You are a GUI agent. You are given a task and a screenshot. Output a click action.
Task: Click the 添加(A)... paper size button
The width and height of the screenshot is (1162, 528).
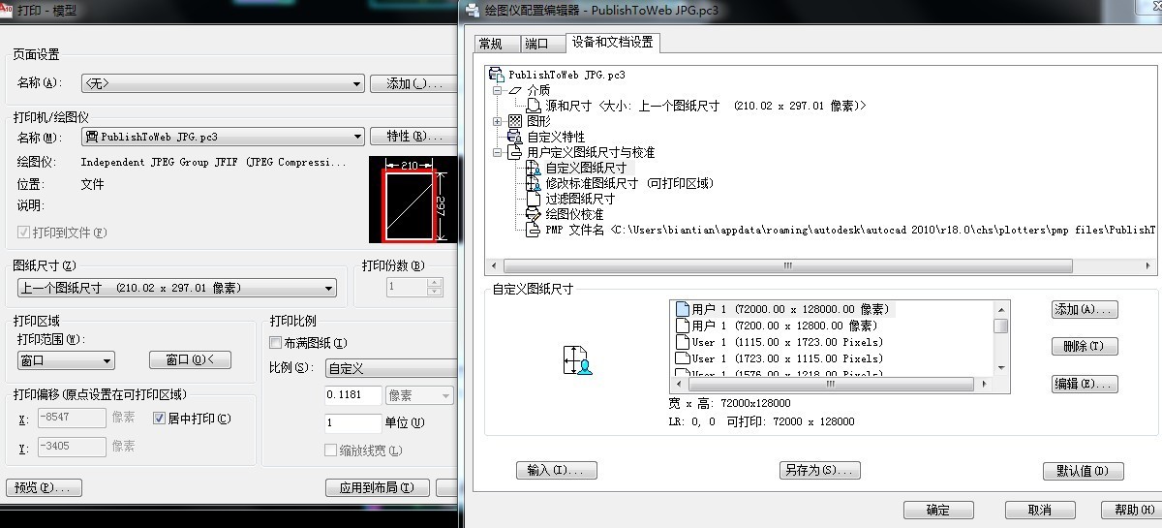(1085, 310)
